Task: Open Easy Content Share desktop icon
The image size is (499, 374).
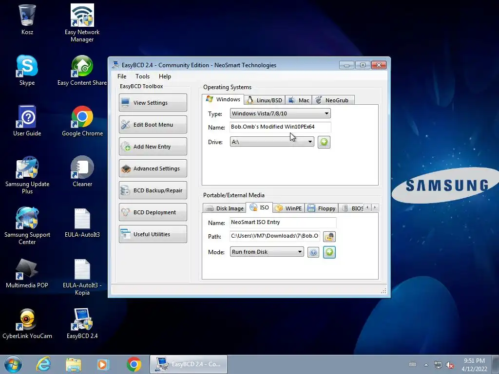Action: tap(82, 70)
